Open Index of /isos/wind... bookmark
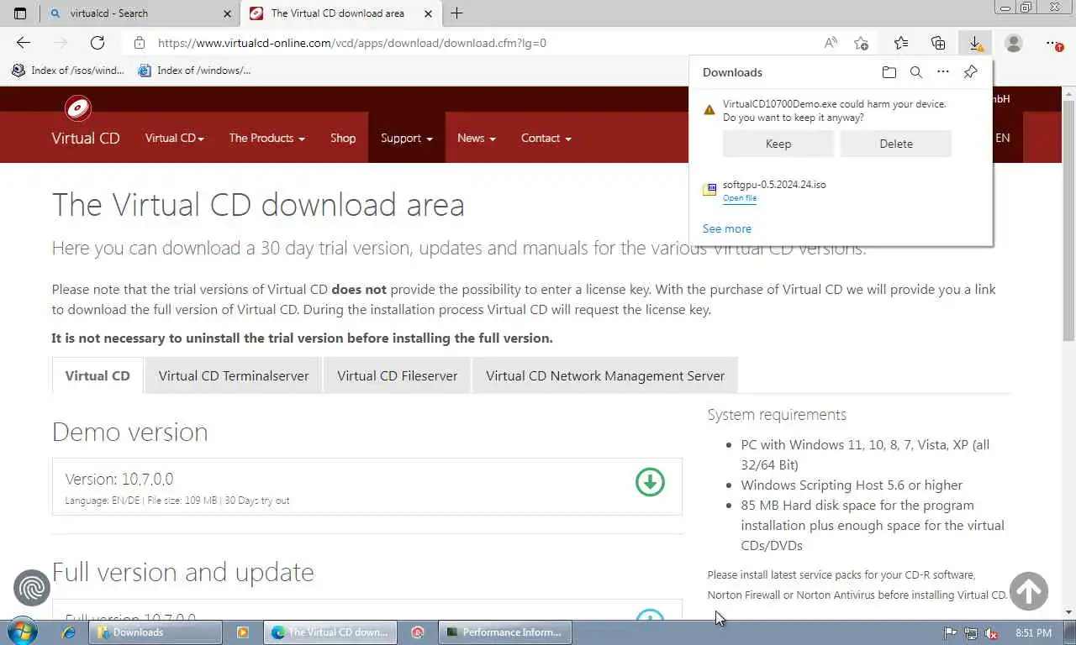 pos(68,71)
